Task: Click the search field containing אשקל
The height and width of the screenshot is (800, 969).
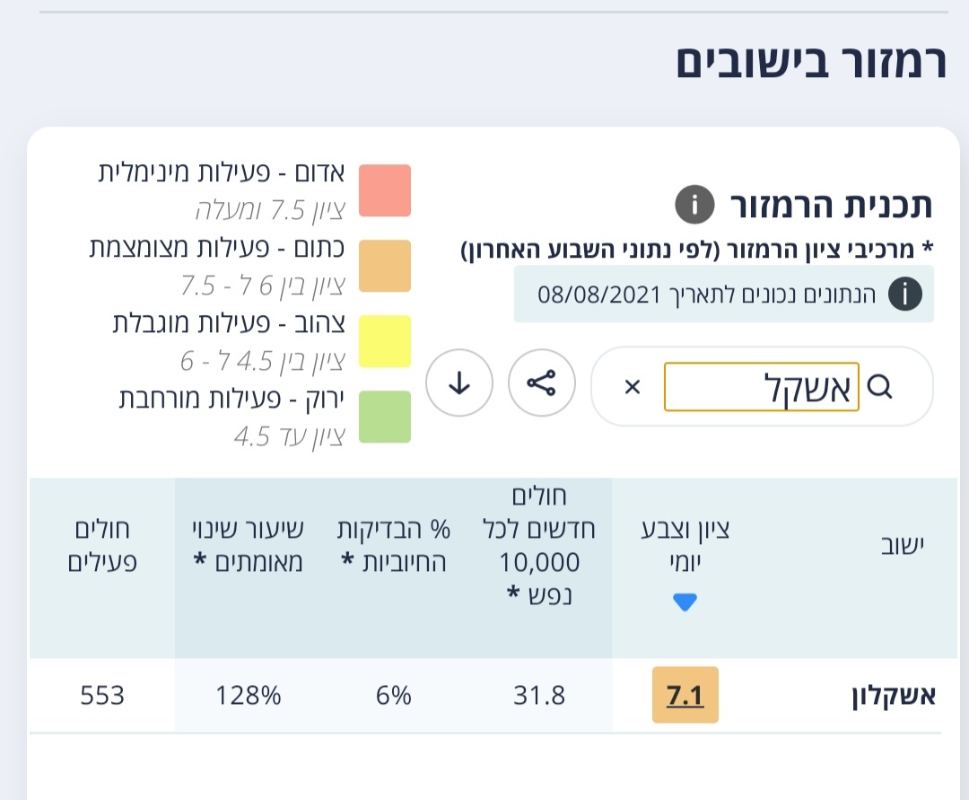Action: [762, 387]
